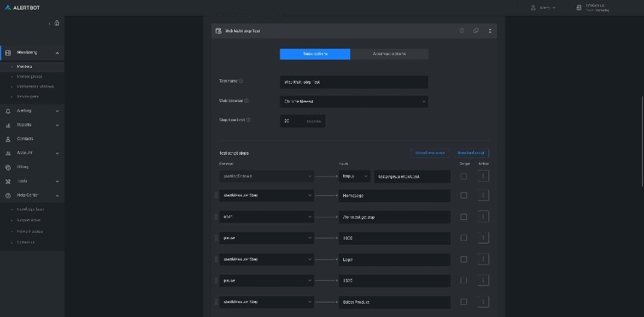Collapse the Web Multi-step Test panel
This screenshot has height=317, width=644.
[x=490, y=30]
